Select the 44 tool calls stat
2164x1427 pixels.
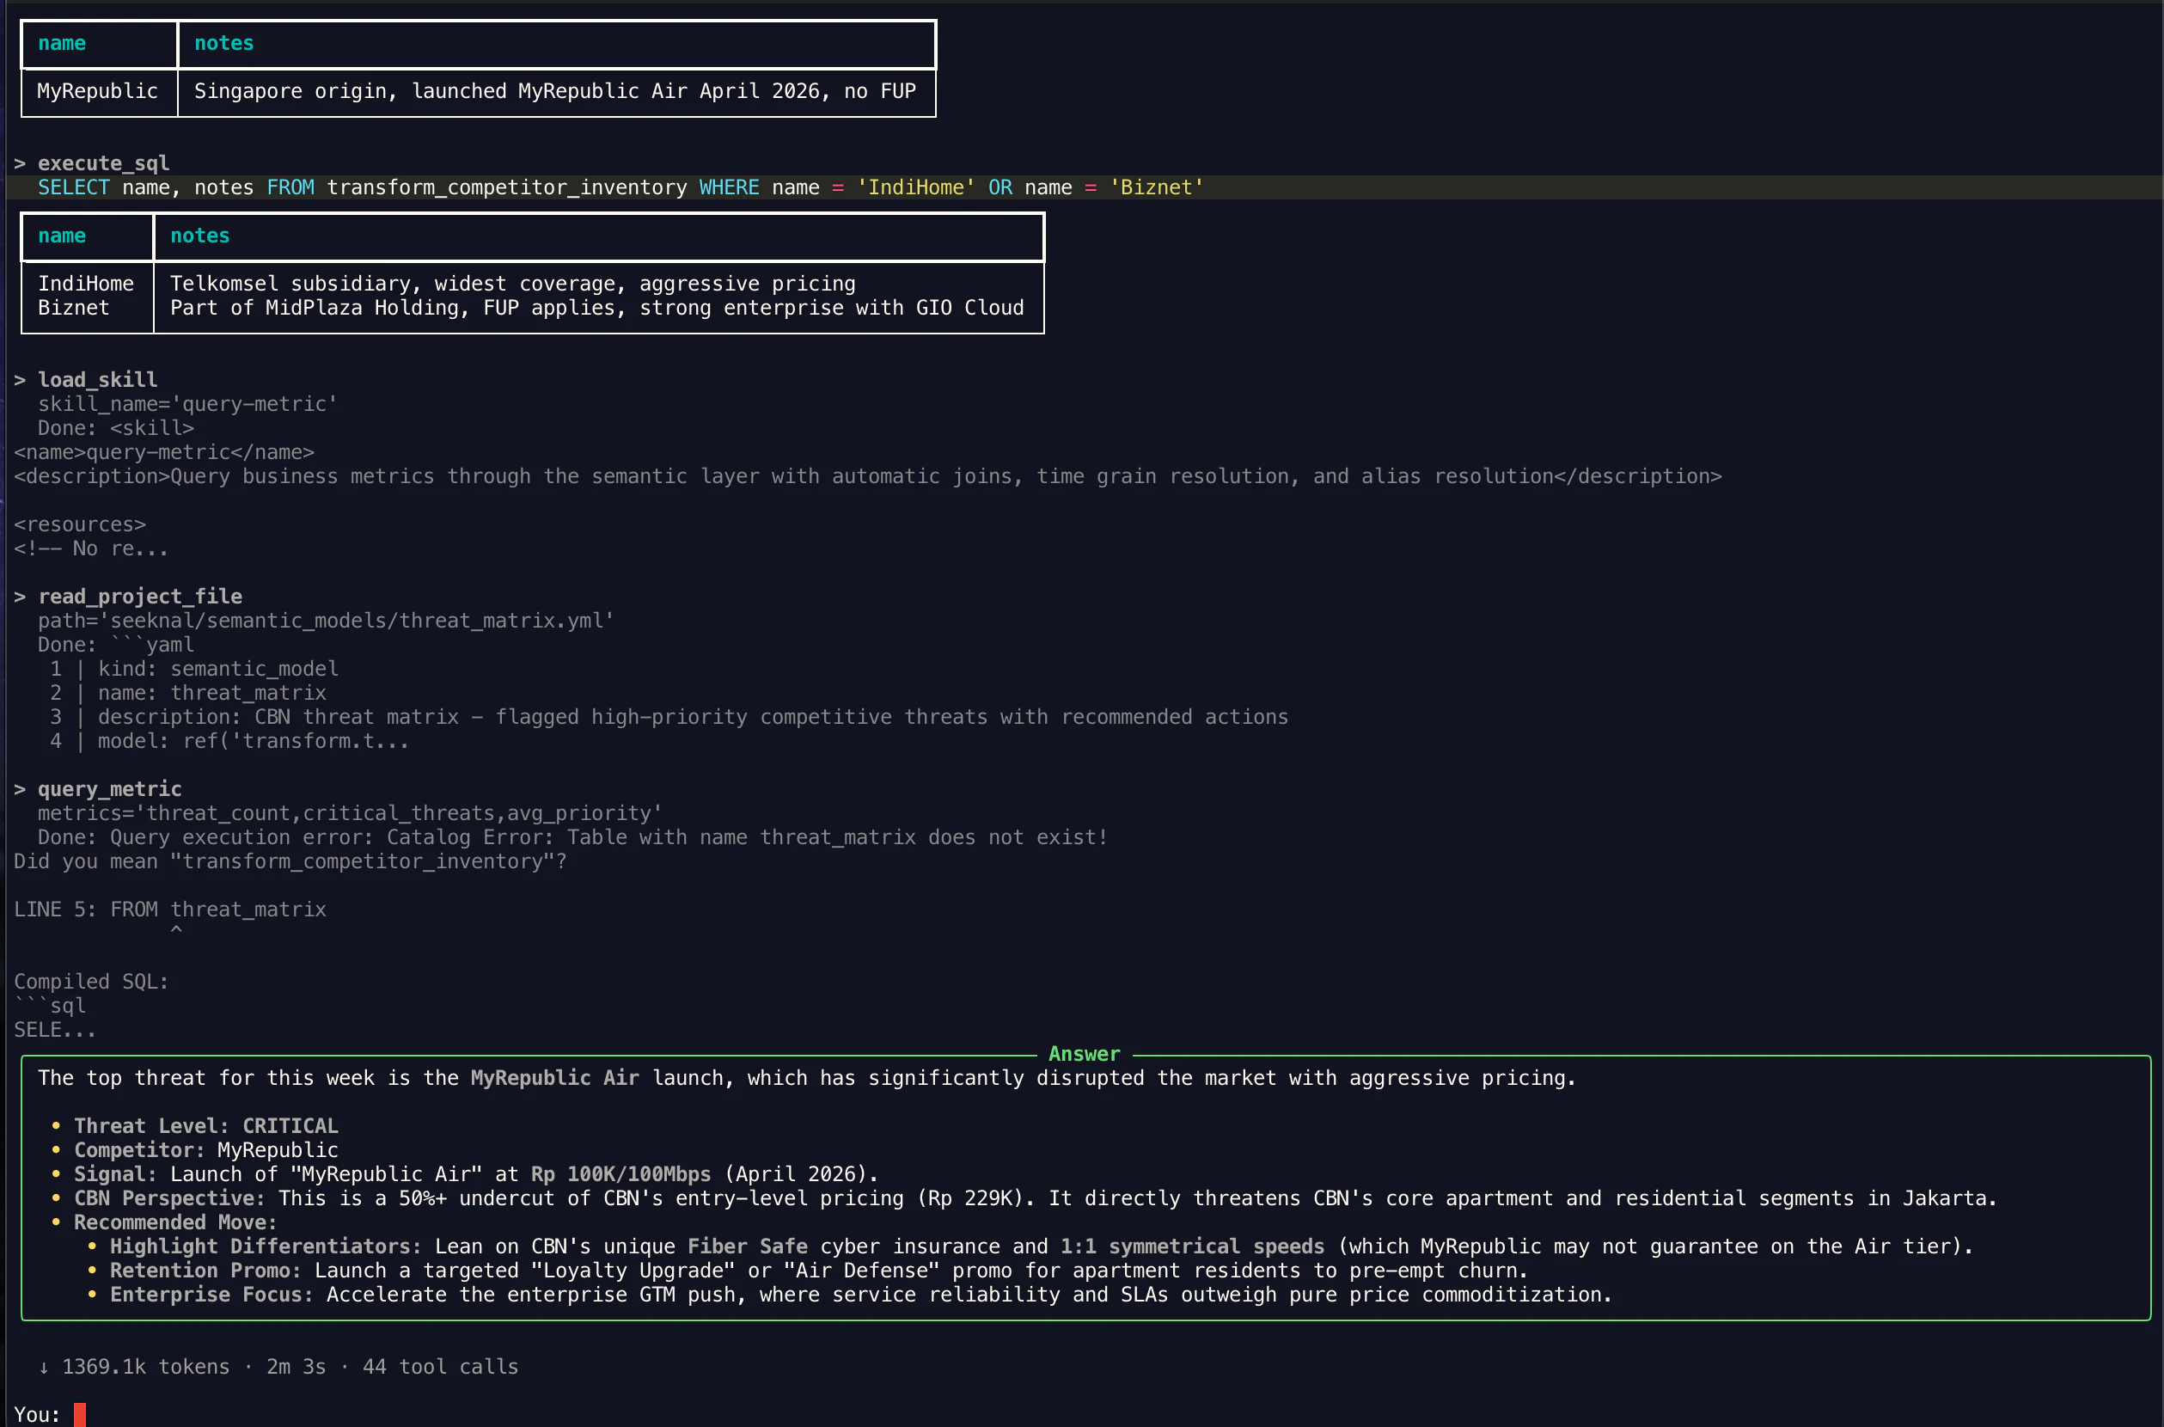[x=439, y=1366]
